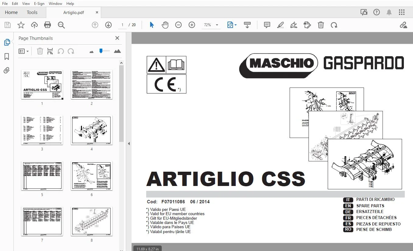Go to the next page

(x=108, y=25)
